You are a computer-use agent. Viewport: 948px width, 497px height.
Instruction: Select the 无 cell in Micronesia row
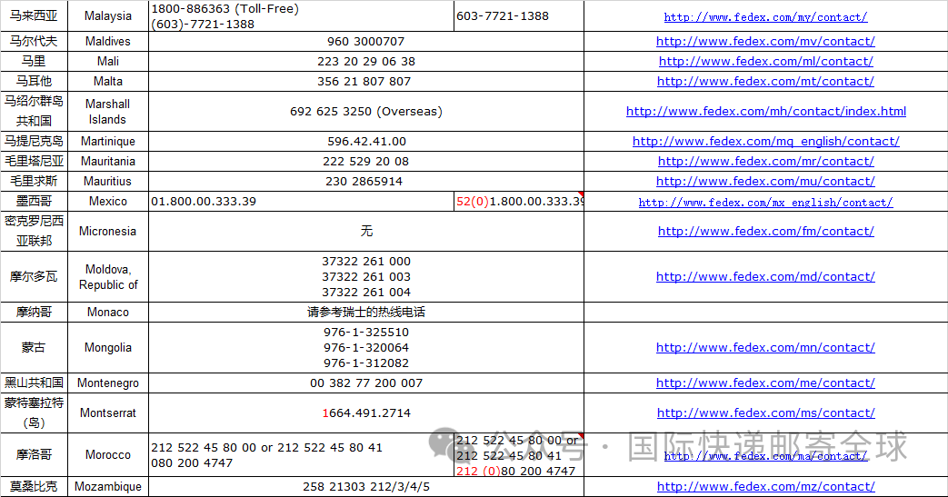365,231
